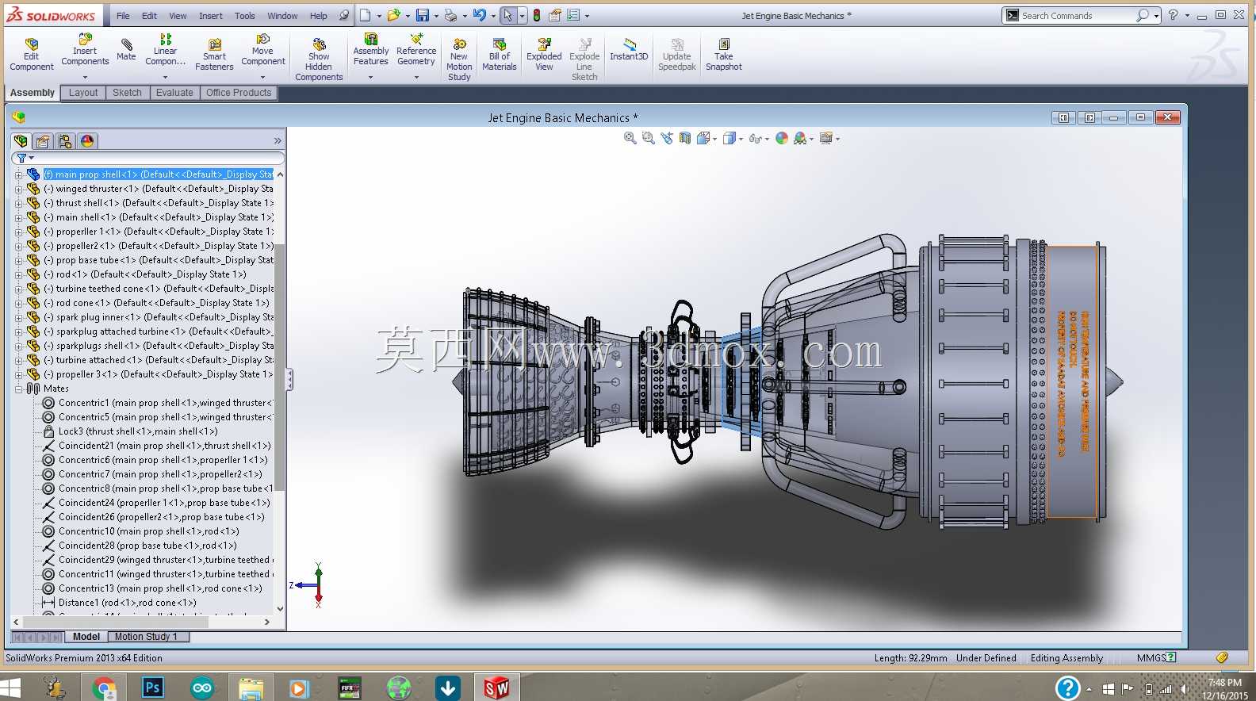Open Chrome from the taskbar
Image resolution: width=1256 pixels, height=701 pixels.
coord(103,688)
